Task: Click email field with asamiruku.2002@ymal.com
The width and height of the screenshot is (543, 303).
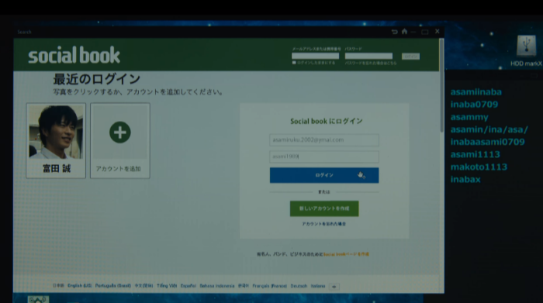Action: click(x=324, y=140)
